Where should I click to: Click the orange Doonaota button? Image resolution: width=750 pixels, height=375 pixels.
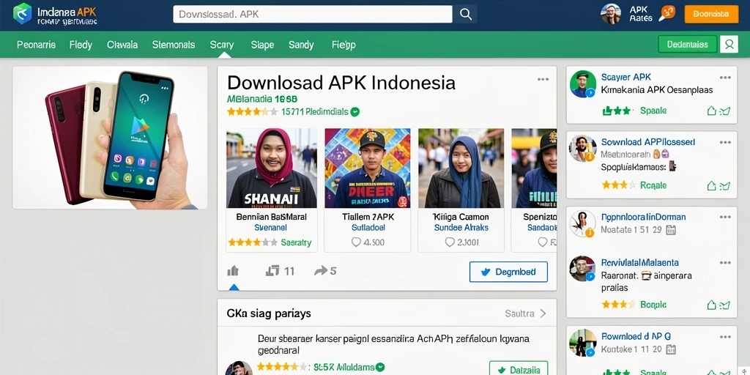tap(711, 15)
